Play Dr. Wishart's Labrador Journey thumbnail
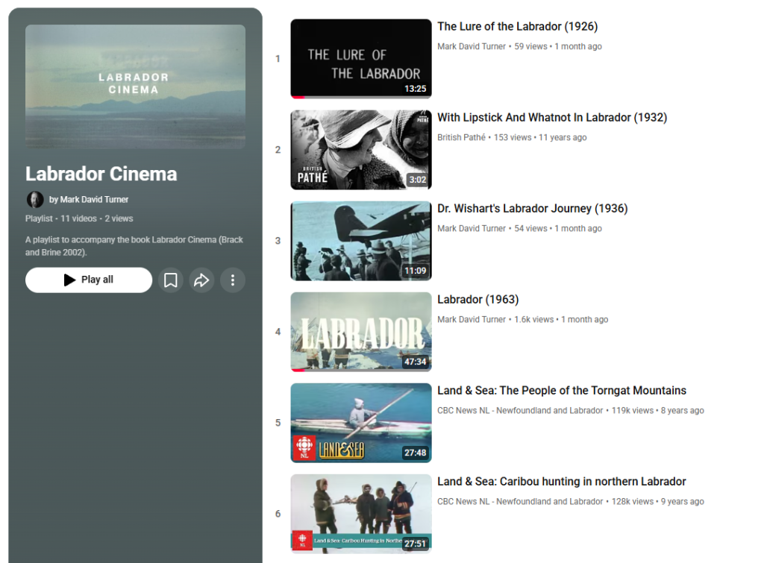 coord(360,240)
